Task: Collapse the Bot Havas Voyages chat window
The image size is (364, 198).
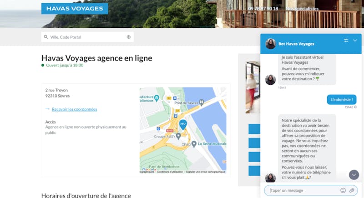Action: tap(355, 41)
